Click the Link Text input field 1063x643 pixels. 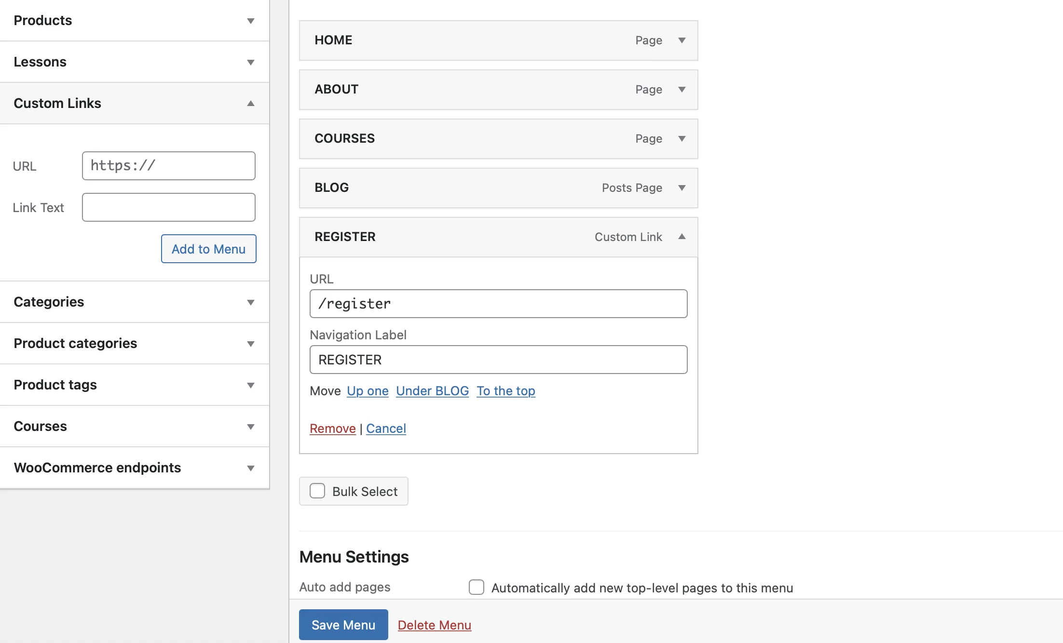point(169,207)
